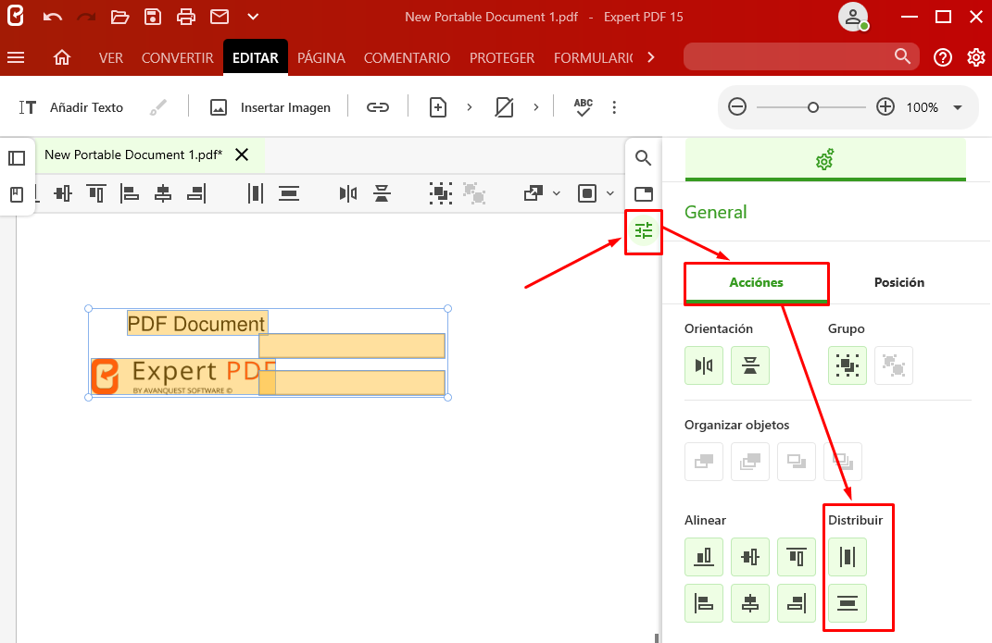Open the dropdown arrow after the square-frame icon
The height and width of the screenshot is (643, 992).
[609, 193]
